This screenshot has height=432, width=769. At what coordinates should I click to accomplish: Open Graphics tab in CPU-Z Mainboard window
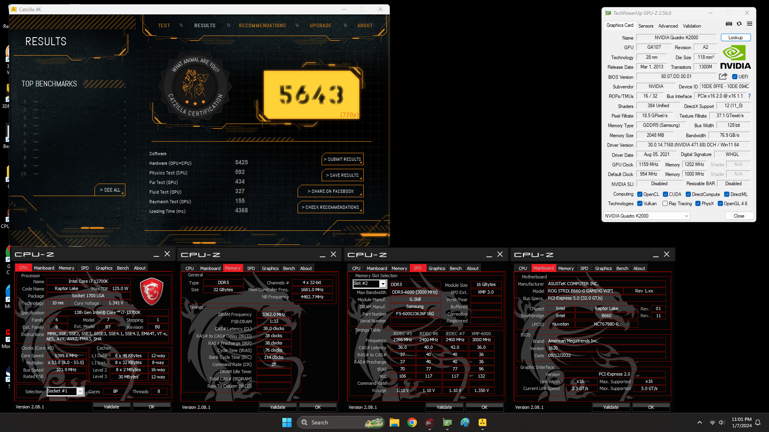(603, 268)
